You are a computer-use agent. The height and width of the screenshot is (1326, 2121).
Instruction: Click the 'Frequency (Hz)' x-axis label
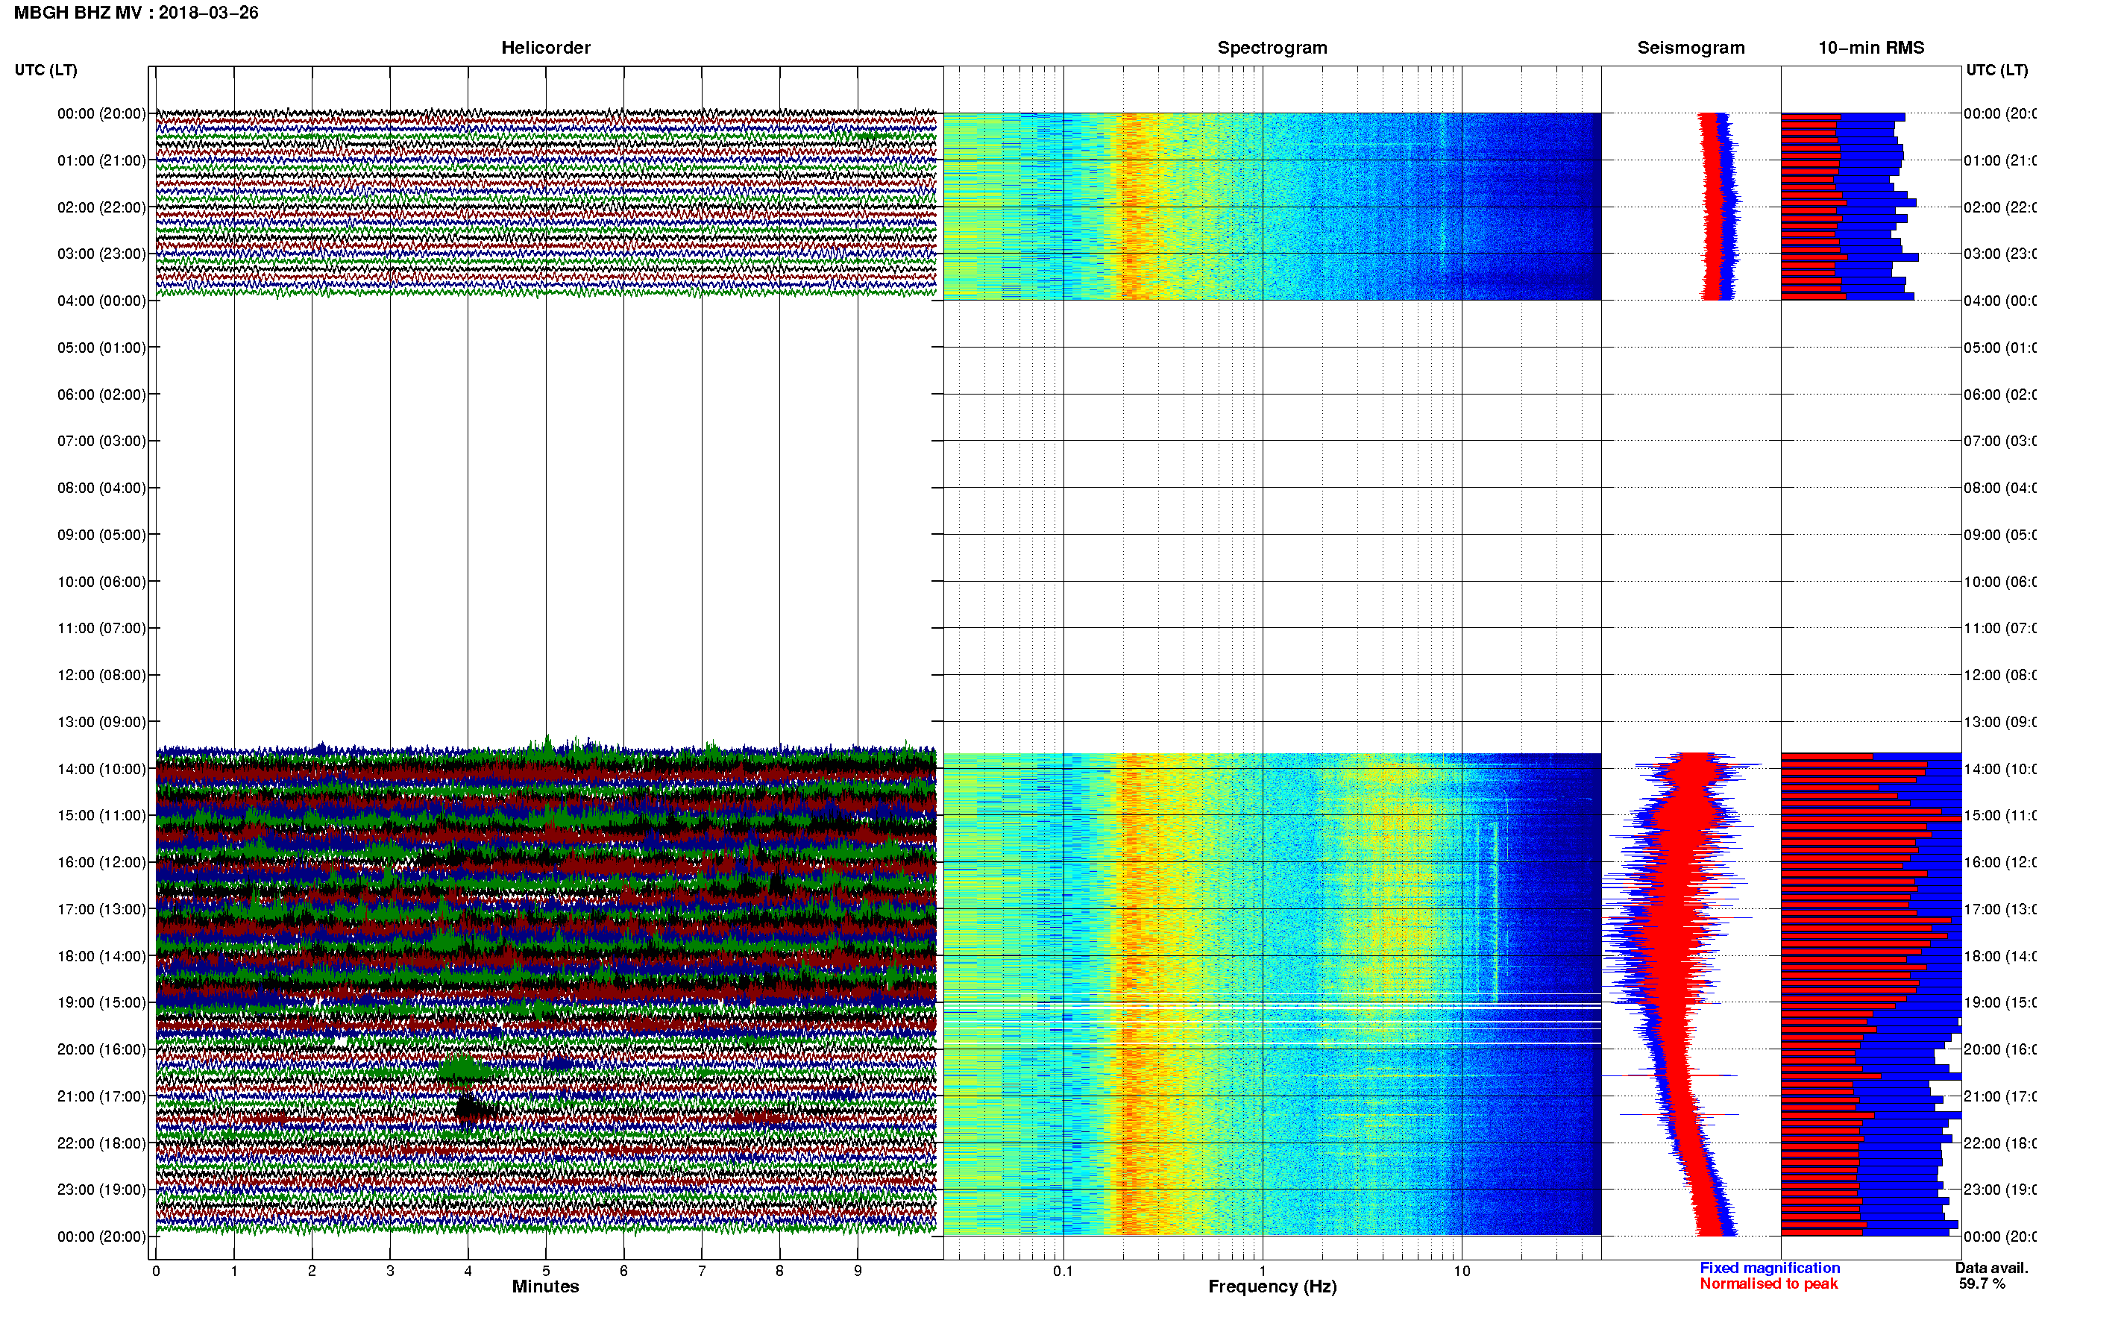1272,1286
